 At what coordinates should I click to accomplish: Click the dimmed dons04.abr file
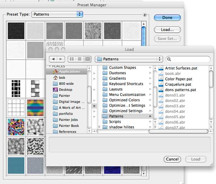coord(175,112)
